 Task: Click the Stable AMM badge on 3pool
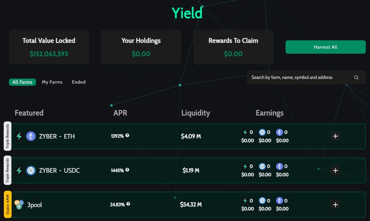tap(8, 204)
